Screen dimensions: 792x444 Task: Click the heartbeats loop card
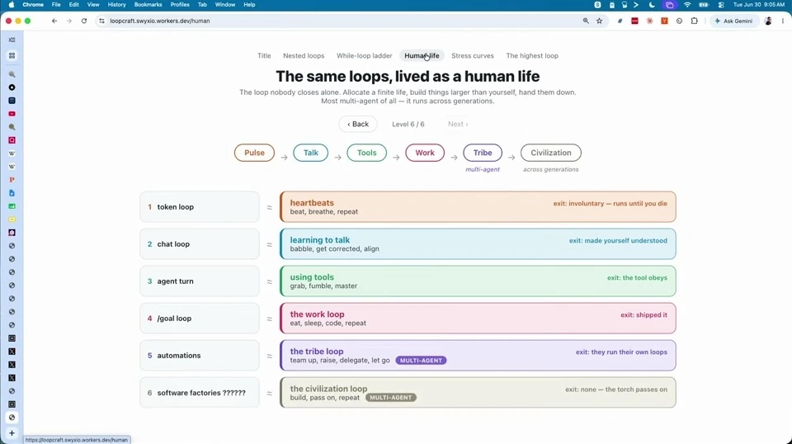click(478, 206)
